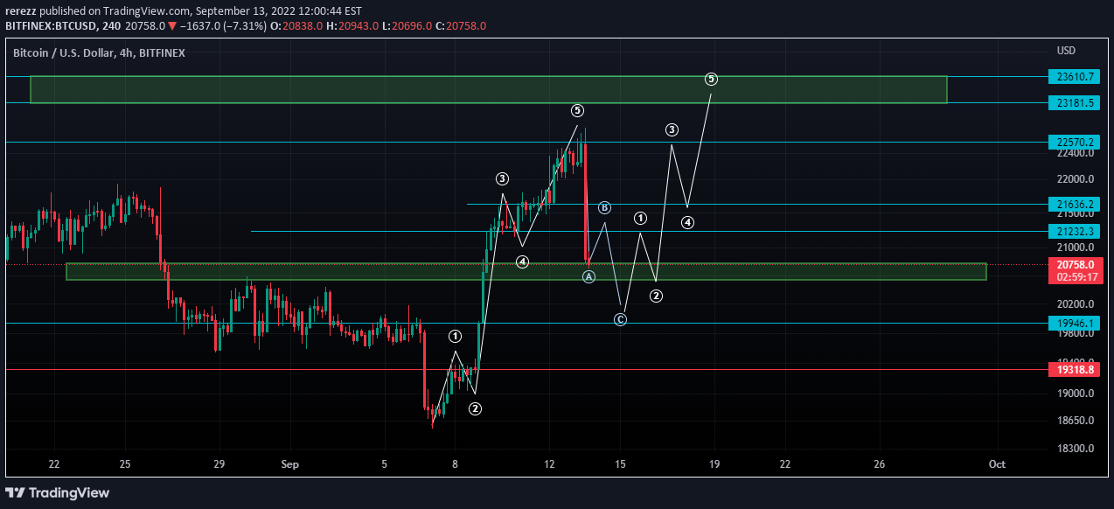Screen dimensions: 1114x509
Task: Click the 15 date label
Action: [x=620, y=464]
